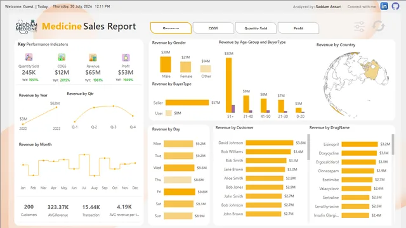Select the Valacyclovir drug bar
The width and height of the screenshot is (406, 228).
pyautogui.click(x=357, y=189)
